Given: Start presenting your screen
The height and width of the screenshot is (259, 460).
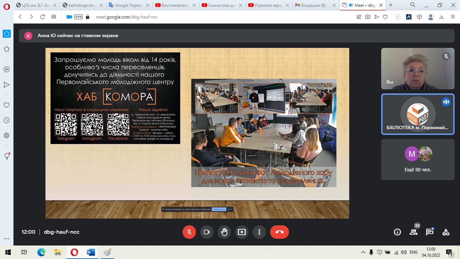Looking at the screenshot, I should point(242,232).
